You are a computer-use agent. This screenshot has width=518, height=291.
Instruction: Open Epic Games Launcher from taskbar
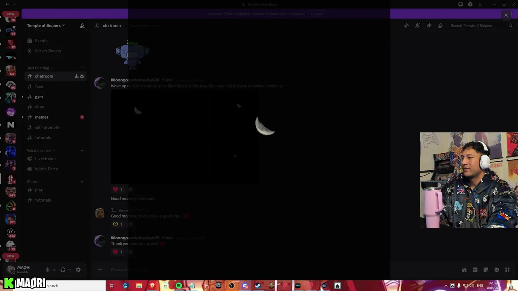click(x=219, y=286)
